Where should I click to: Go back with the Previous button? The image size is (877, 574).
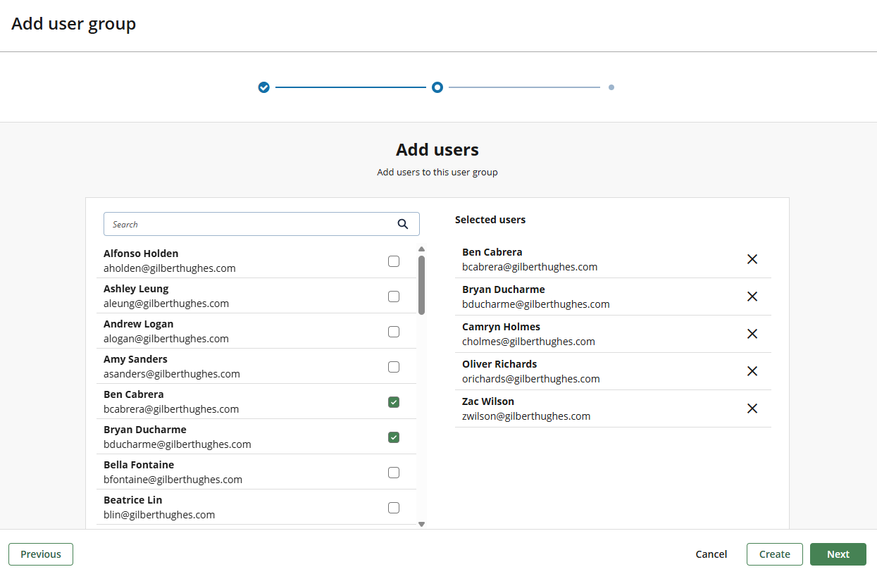pyautogui.click(x=41, y=554)
